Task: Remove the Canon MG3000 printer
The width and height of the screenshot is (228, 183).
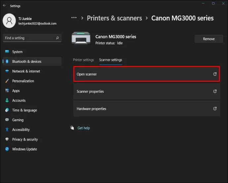Action: [x=209, y=39]
